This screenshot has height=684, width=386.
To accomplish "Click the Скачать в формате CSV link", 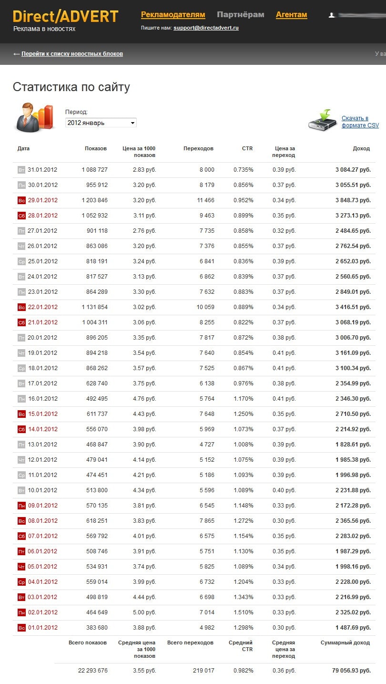I will (360, 122).
